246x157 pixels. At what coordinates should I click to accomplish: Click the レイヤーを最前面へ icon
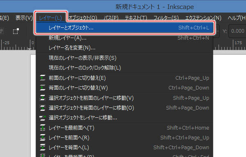coord(43,128)
